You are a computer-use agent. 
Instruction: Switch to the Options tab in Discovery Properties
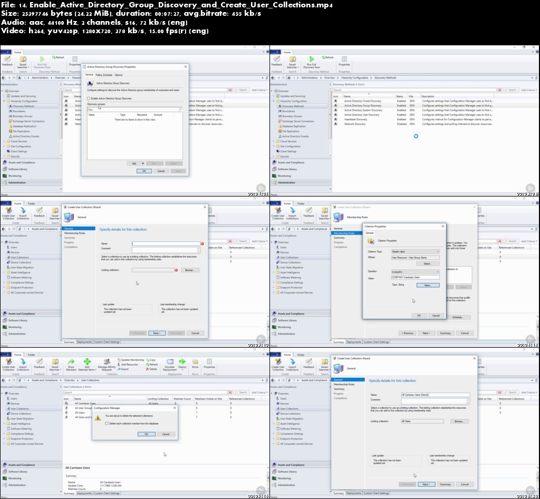click(x=119, y=75)
